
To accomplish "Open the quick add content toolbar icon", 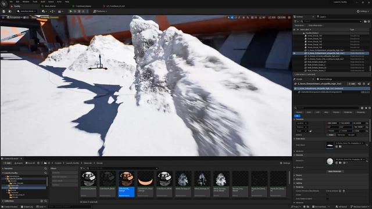I will (44, 11).
